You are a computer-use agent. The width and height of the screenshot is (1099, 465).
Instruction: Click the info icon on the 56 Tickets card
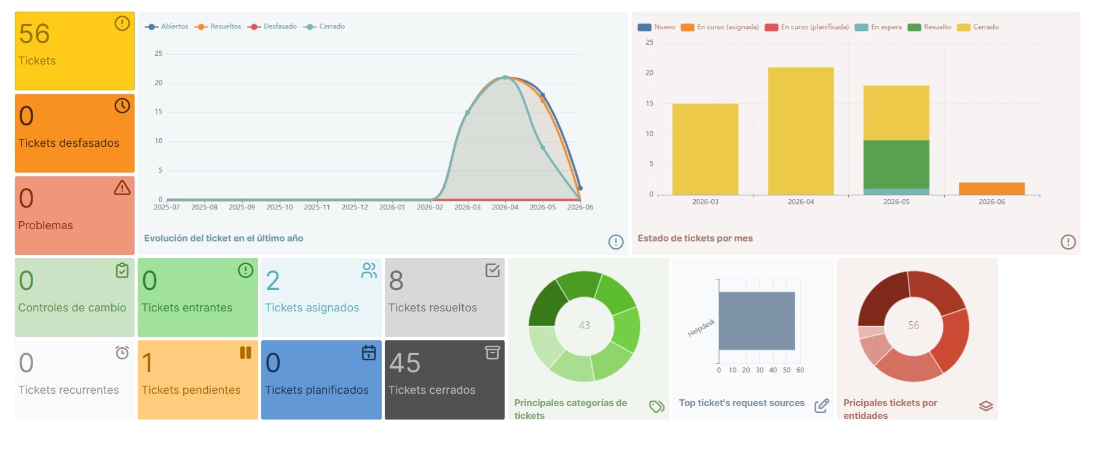coord(122,23)
